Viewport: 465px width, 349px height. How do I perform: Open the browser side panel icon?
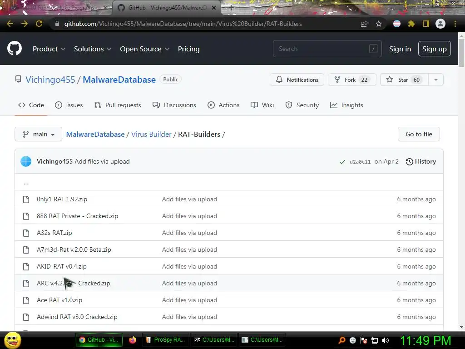(426, 24)
